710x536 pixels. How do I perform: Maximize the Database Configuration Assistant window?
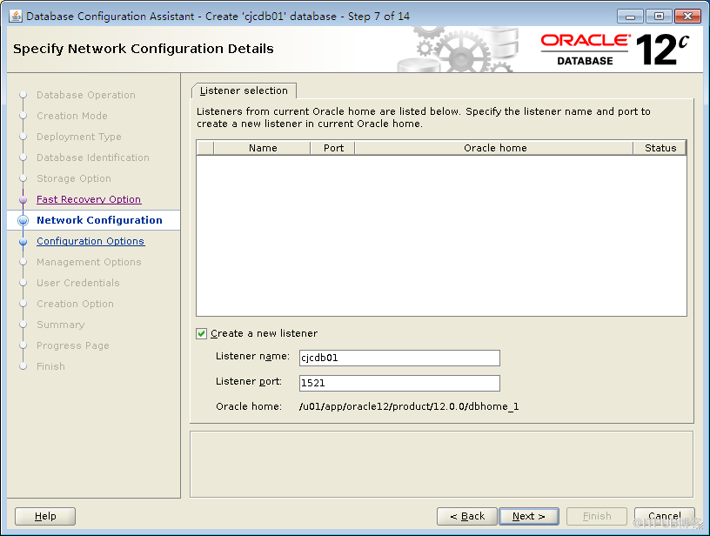coord(659,17)
